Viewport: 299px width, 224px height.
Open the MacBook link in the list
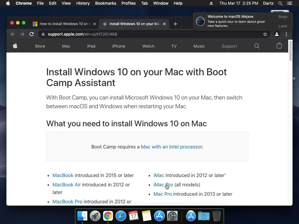[63, 175]
